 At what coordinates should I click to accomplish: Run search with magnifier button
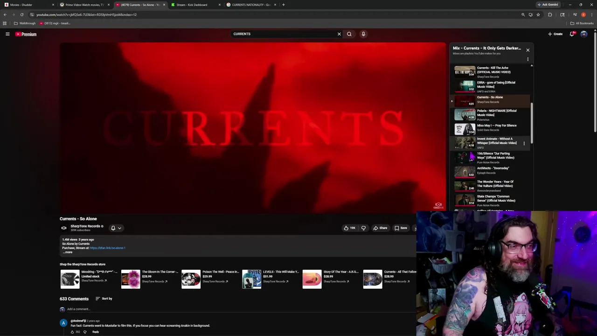click(x=349, y=34)
